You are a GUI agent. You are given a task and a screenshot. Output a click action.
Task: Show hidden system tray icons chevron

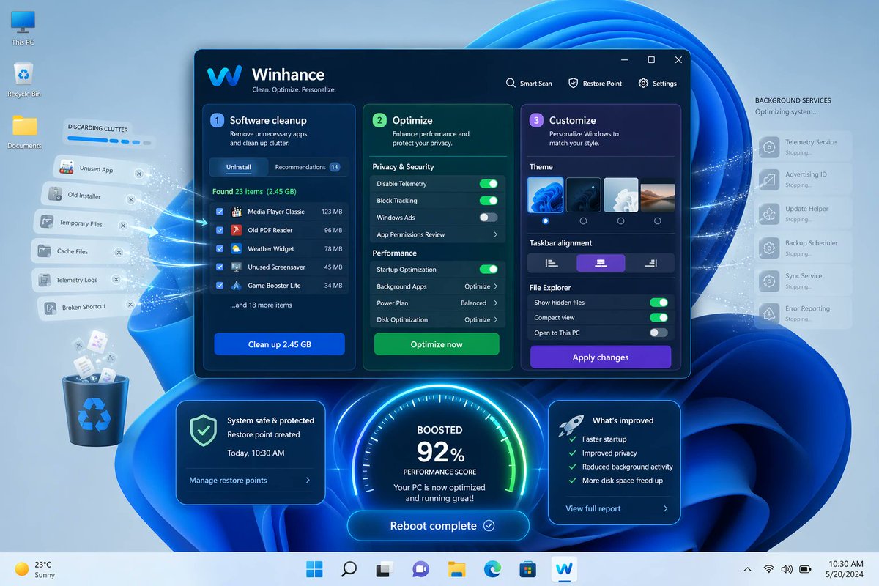tap(747, 569)
